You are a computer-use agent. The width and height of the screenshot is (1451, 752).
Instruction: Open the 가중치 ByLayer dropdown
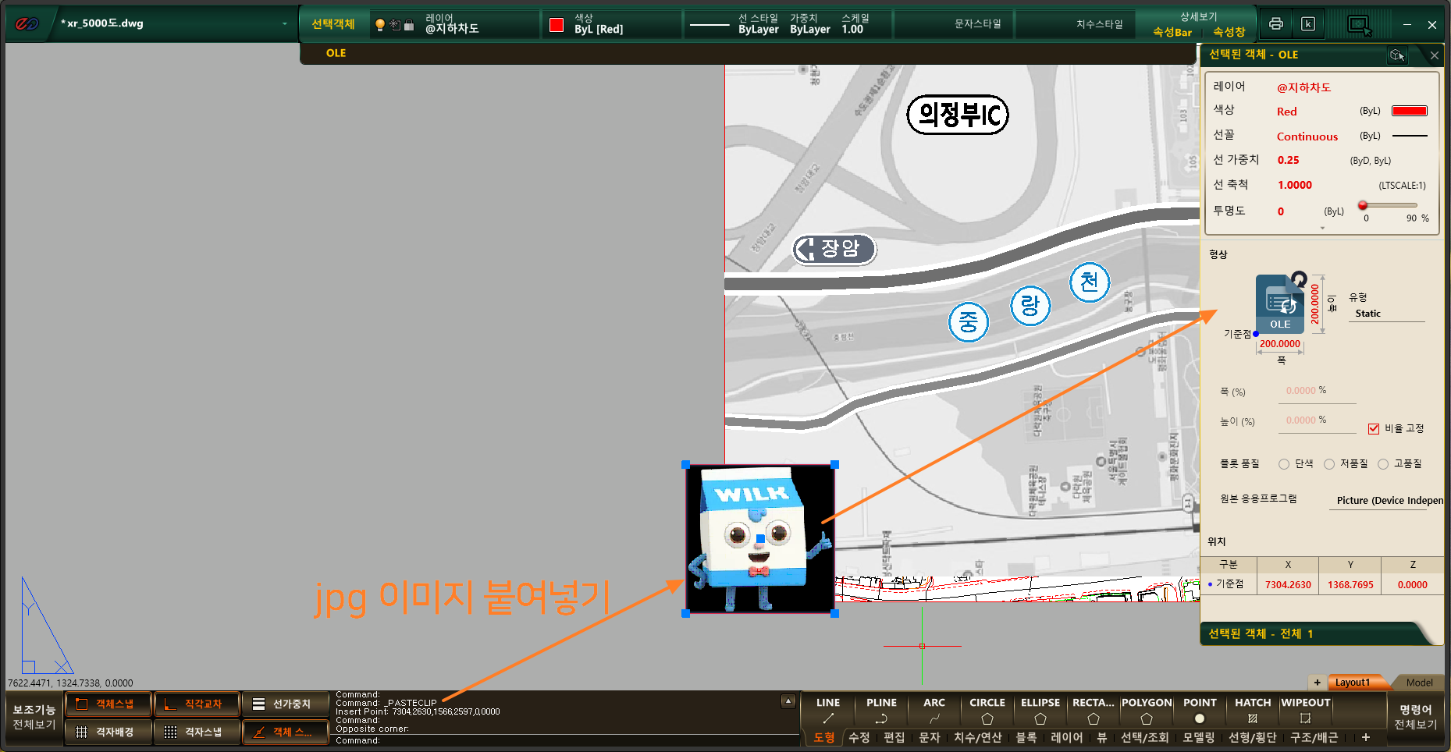click(810, 24)
